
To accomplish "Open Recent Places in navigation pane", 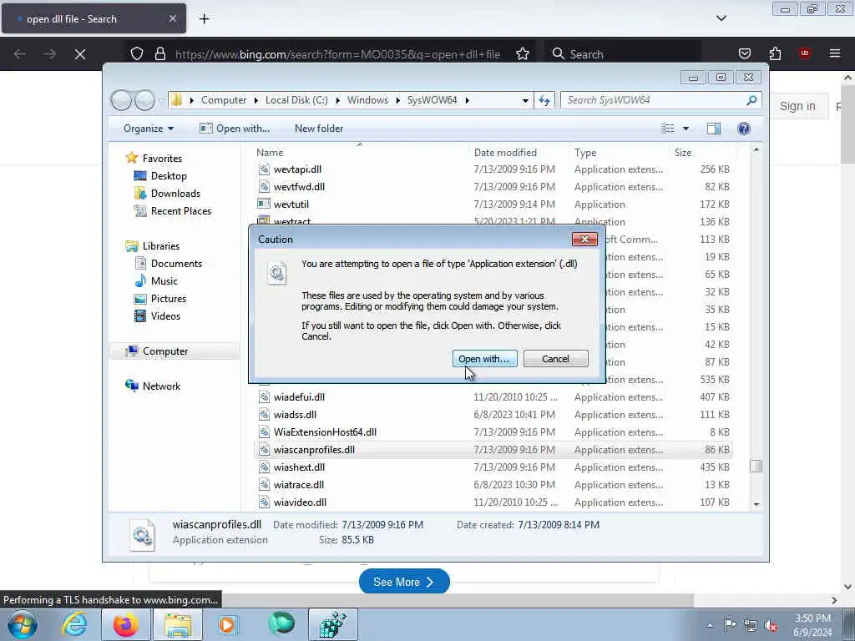I will (x=180, y=211).
